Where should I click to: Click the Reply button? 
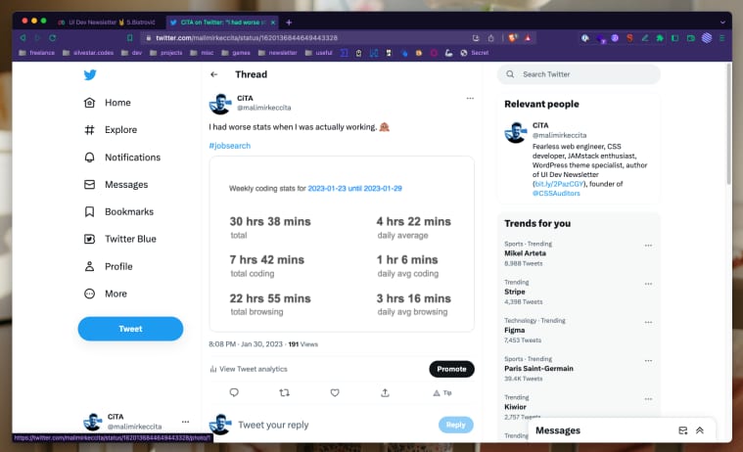coord(456,425)
